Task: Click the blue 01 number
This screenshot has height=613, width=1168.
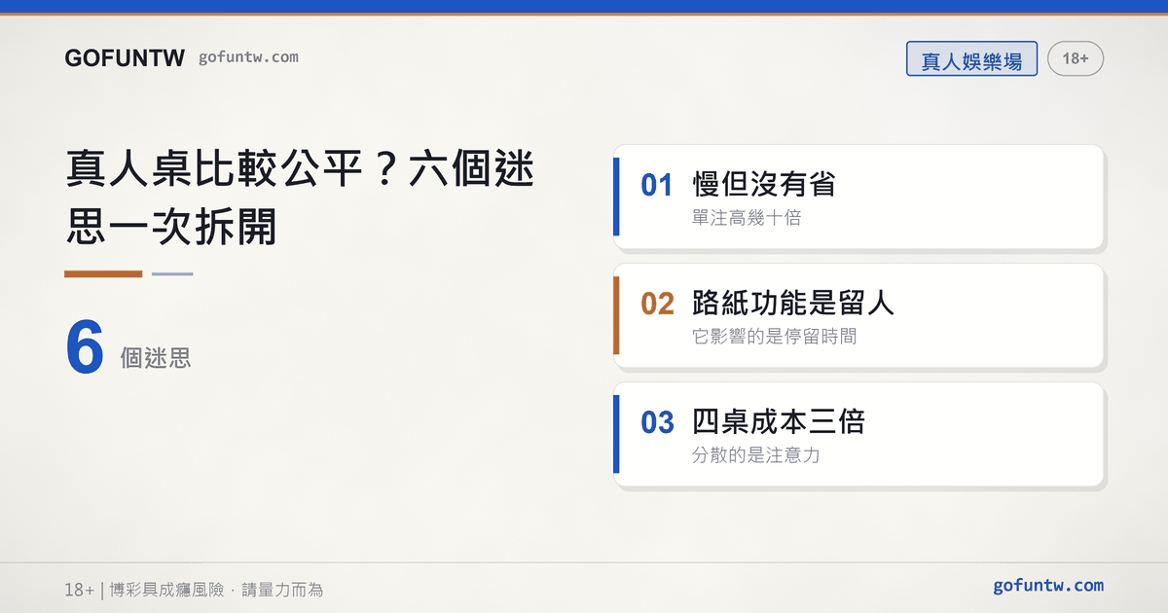Action: (x=657, y=185)
